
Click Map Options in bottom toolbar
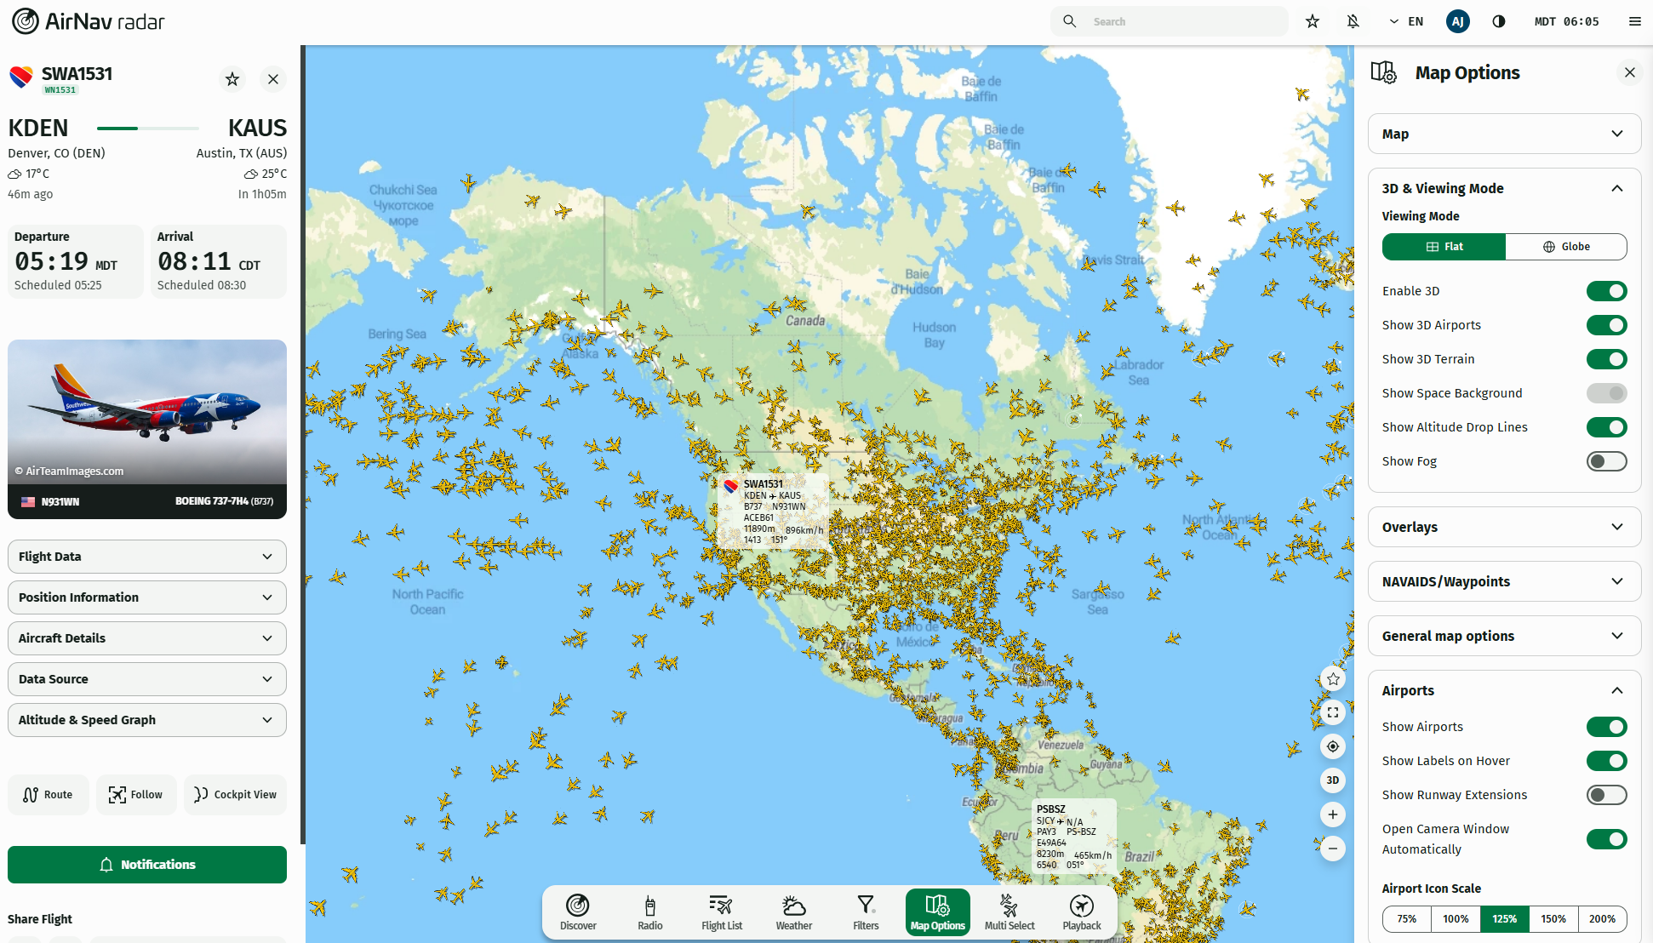pyautogui.click(x=938, y=912)
